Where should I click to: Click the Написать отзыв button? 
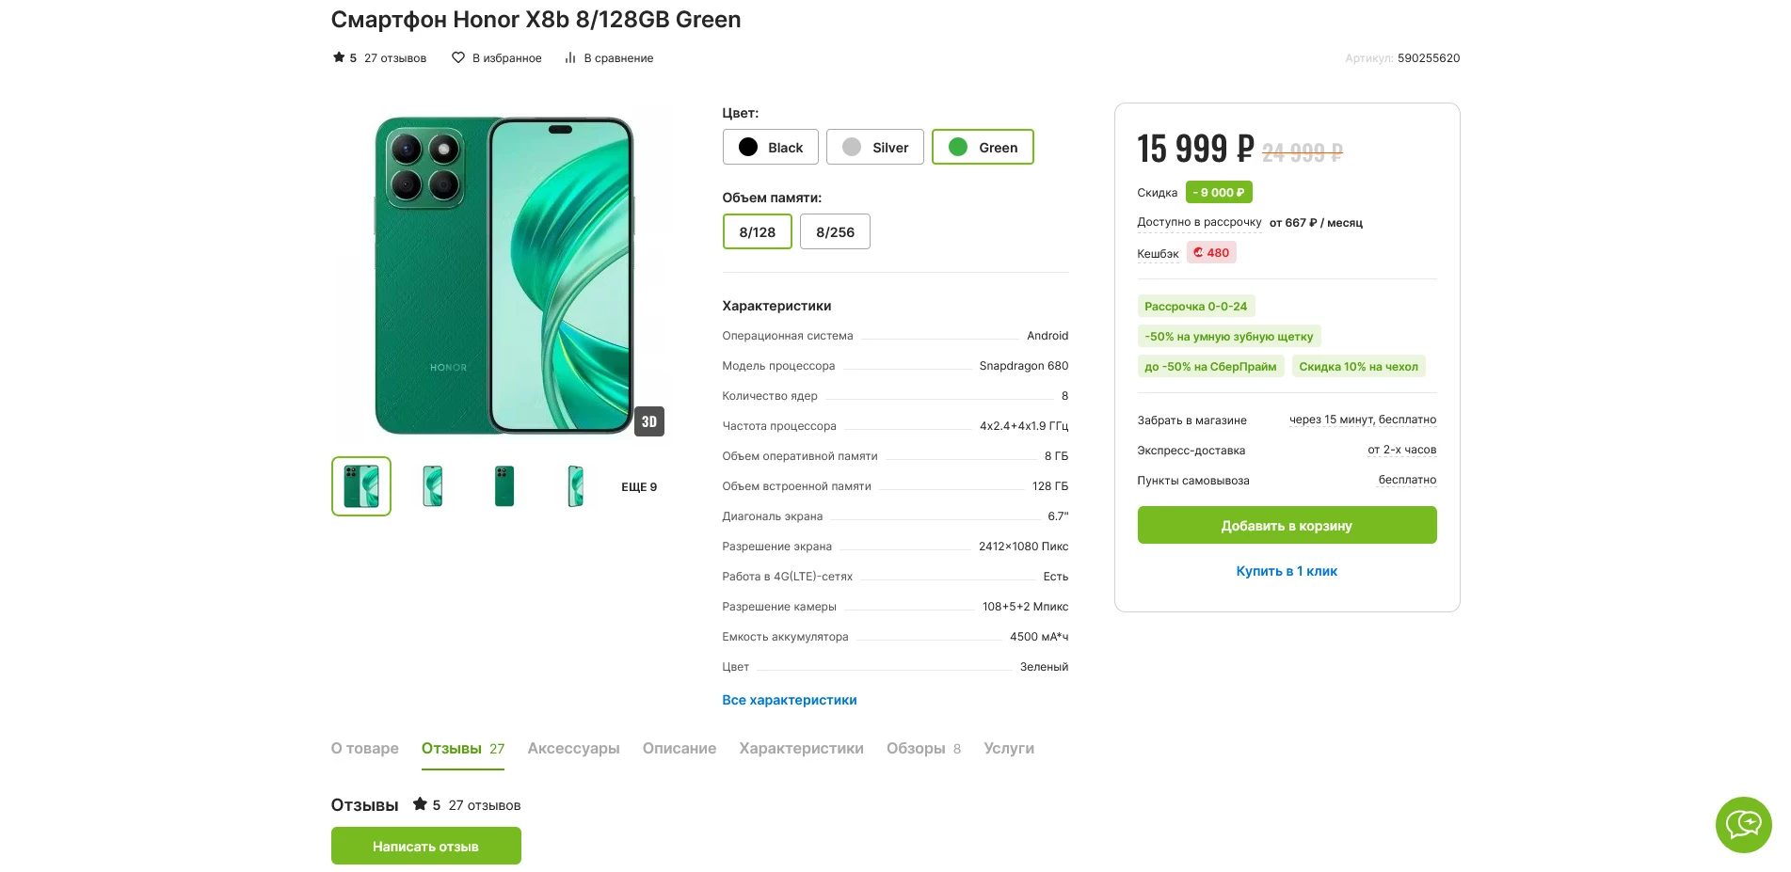[x=425, y=847]
